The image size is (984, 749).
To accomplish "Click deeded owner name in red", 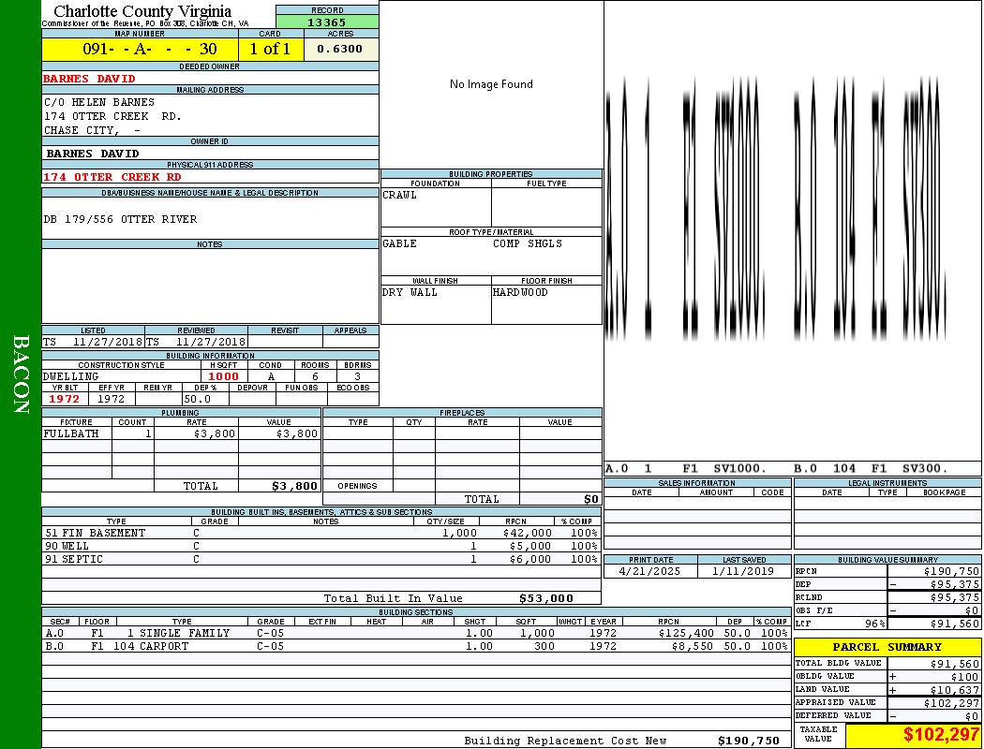I will [x=88, y=79].
